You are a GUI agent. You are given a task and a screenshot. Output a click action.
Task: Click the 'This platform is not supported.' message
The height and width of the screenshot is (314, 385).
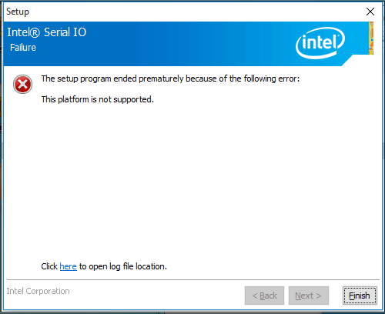pyautogui.click(x=98, y=99)
